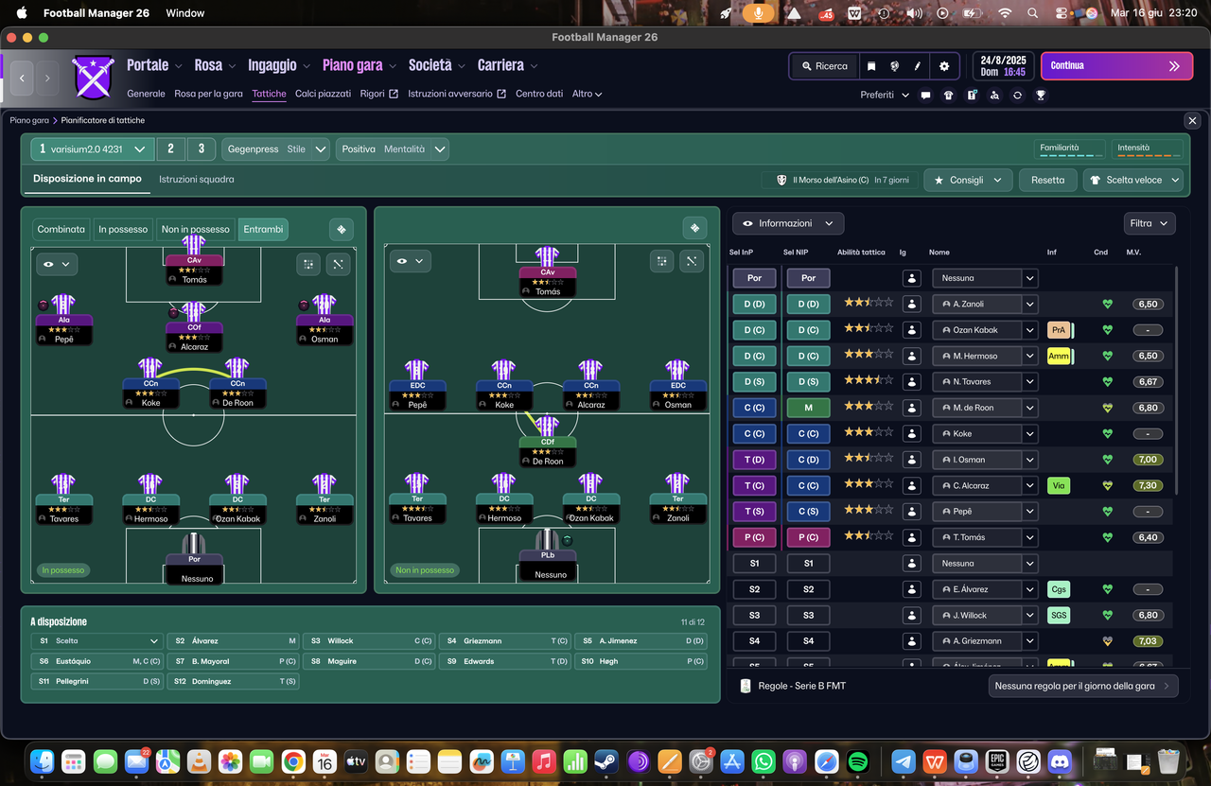This screenshot has width=1211, height=786.
Task: Open Discord from the Dock
Action: (x=1060, y=760)
